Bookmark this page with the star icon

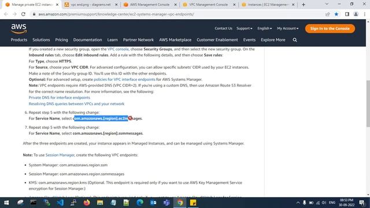click(x=336, y=14)
